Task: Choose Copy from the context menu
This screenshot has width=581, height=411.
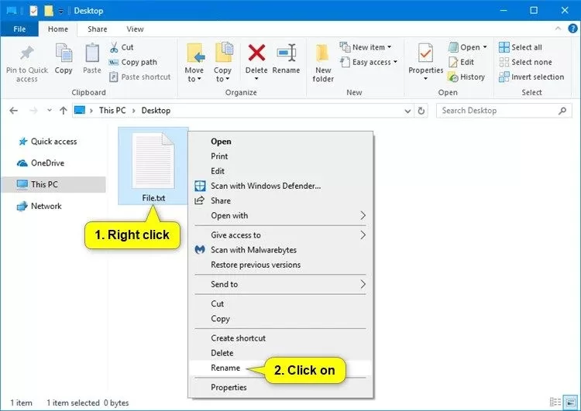Action: (280, 318)
